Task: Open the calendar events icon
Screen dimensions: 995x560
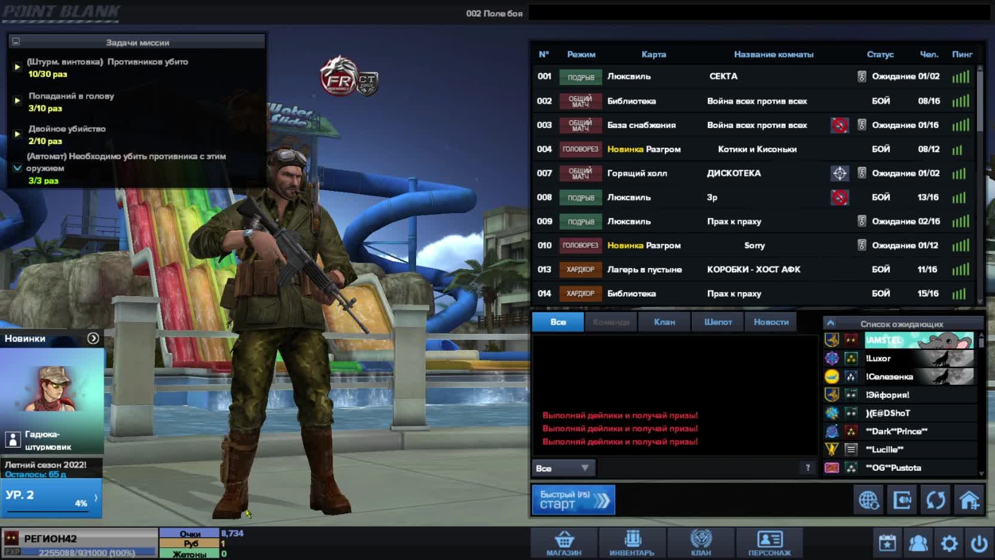Action: [887, 543]
